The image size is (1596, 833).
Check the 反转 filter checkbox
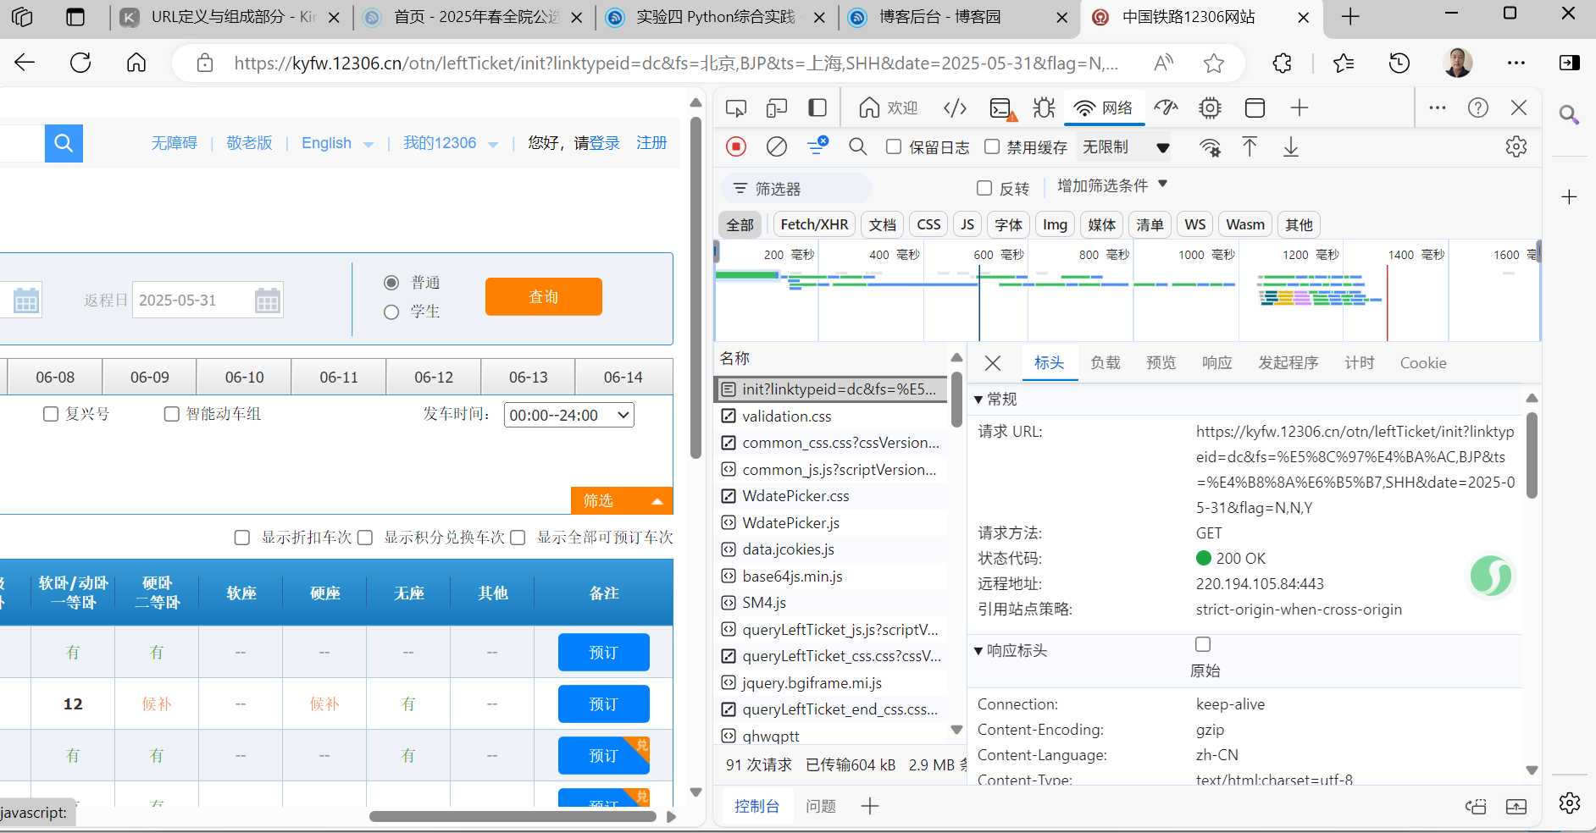(984, 188)
